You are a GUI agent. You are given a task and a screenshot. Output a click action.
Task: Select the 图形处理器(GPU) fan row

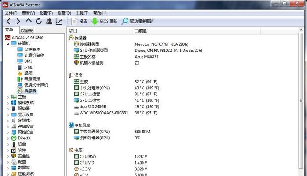183,138
